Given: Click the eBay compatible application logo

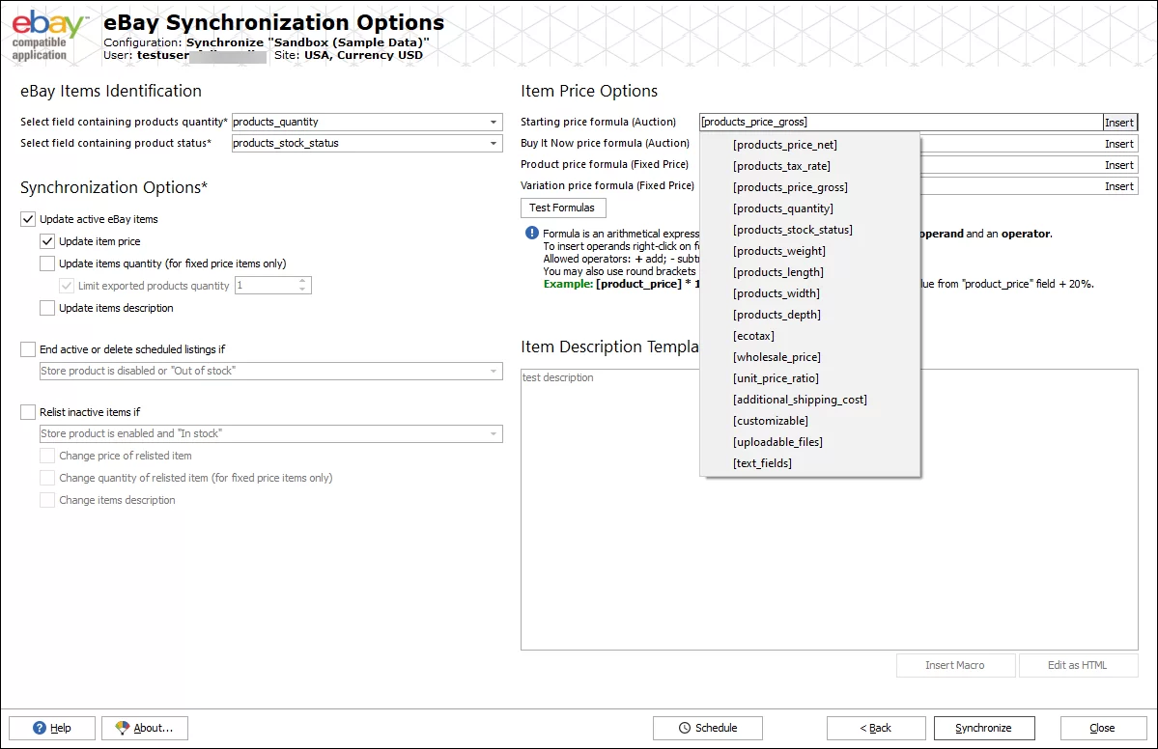Looking at the screenshot, I should pyautogui.click(x=49, y=35).
